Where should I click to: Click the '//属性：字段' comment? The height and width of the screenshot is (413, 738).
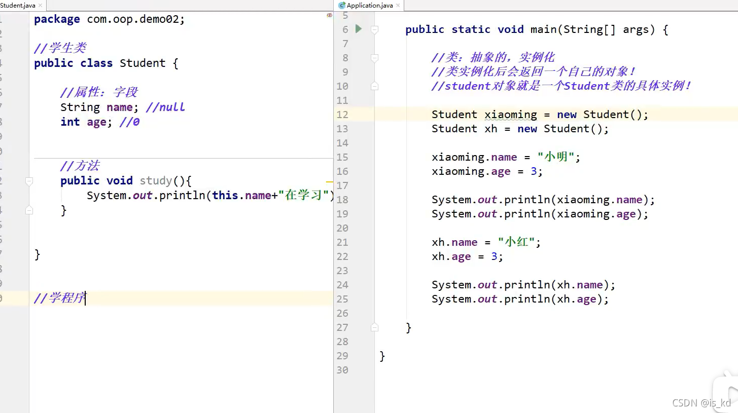(99, 92)
